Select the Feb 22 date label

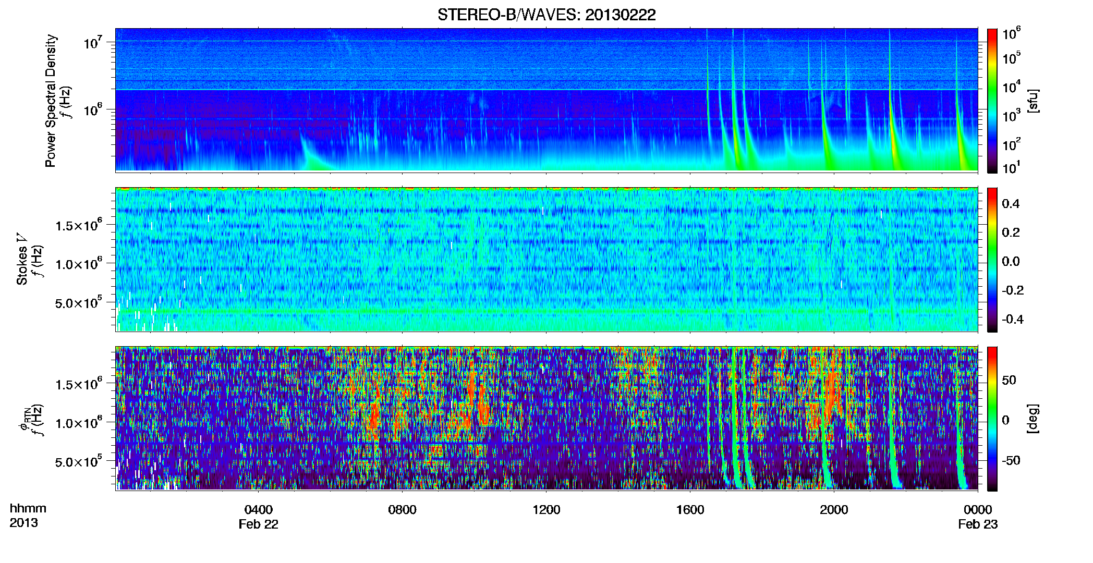tap(259, 524)
